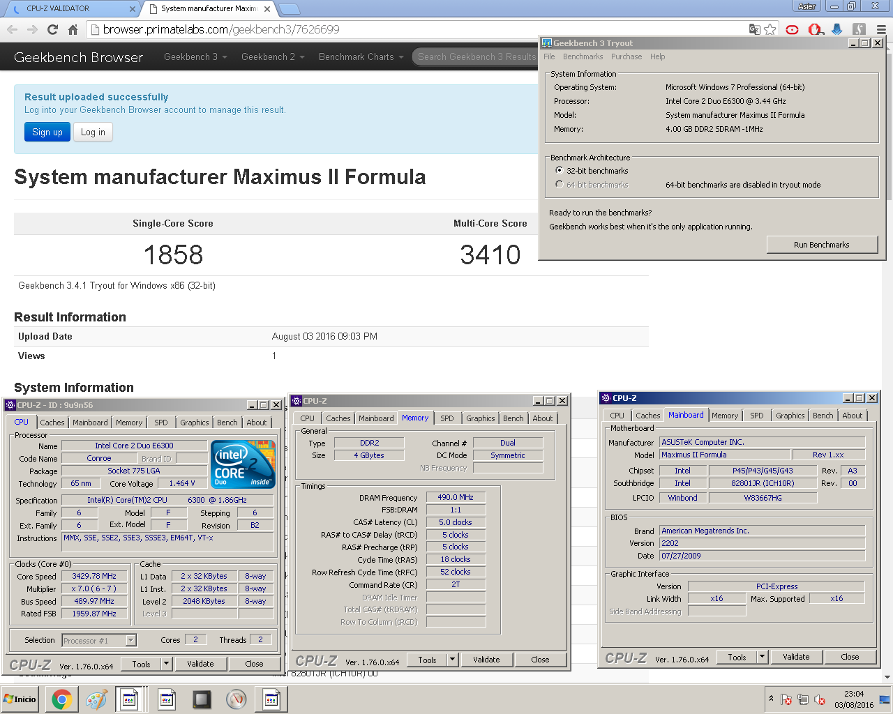Image resolution: width=893 pixels, height=714 pixels.
Task: Click the Intel Core 2 Duo logo
Action: [243, 464]
